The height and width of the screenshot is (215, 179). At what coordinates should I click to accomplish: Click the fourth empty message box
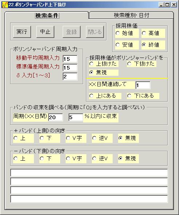[x=89, y=199]
